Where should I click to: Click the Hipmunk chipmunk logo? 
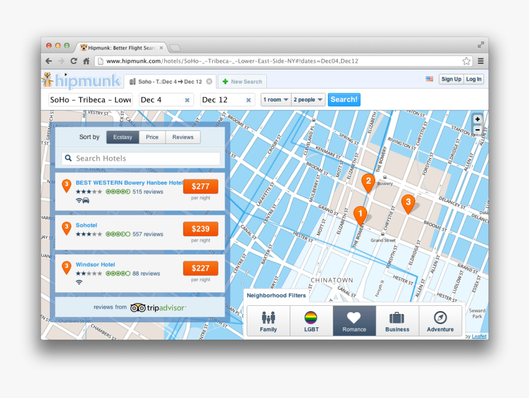pyautogui.click(x=48, y=80)
